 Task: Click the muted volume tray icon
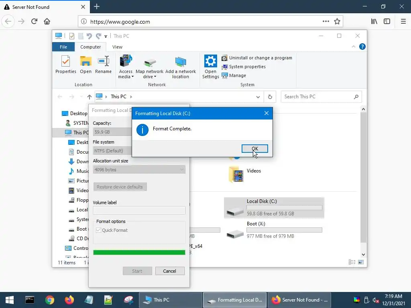click(376, 300)
